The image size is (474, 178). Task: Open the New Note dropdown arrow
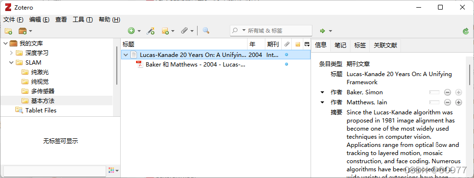click(173, 31)
